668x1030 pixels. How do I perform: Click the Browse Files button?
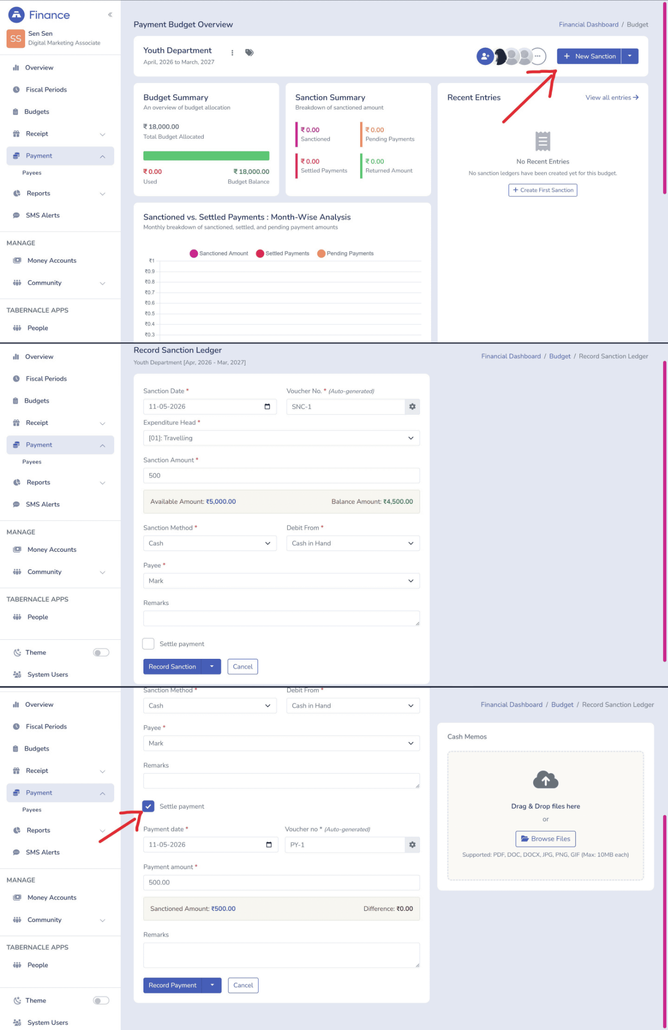[546, 838]
